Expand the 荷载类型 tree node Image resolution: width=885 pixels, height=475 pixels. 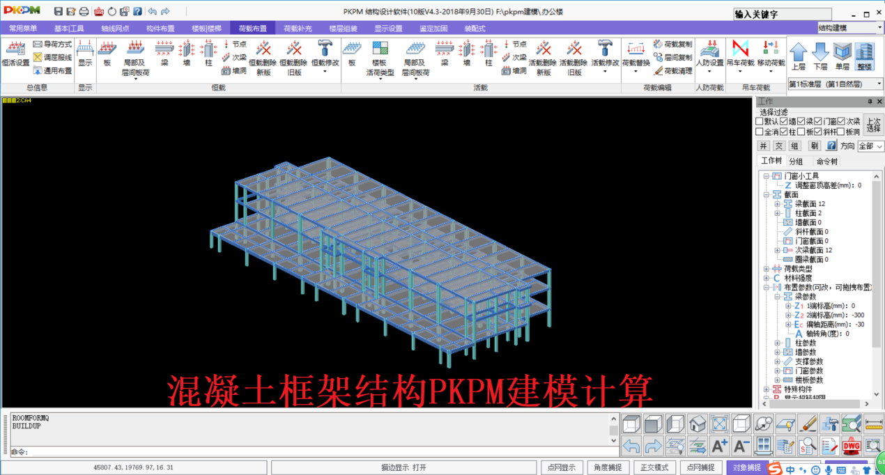(x=767, y=269)
